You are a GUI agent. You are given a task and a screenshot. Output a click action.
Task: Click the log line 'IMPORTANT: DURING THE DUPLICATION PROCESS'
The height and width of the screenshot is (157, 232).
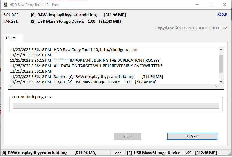coord(114,60)
